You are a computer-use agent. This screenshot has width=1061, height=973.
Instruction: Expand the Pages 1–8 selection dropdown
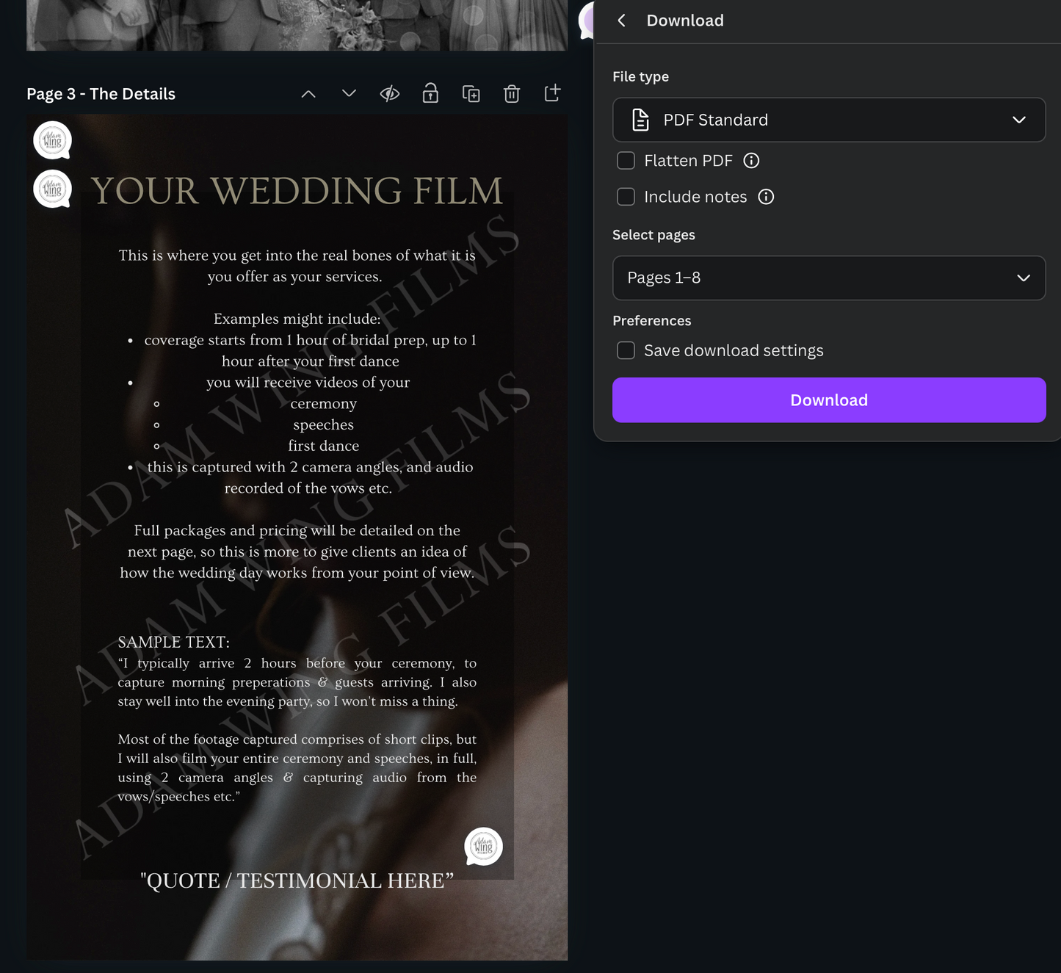click(x=829, y=278)
